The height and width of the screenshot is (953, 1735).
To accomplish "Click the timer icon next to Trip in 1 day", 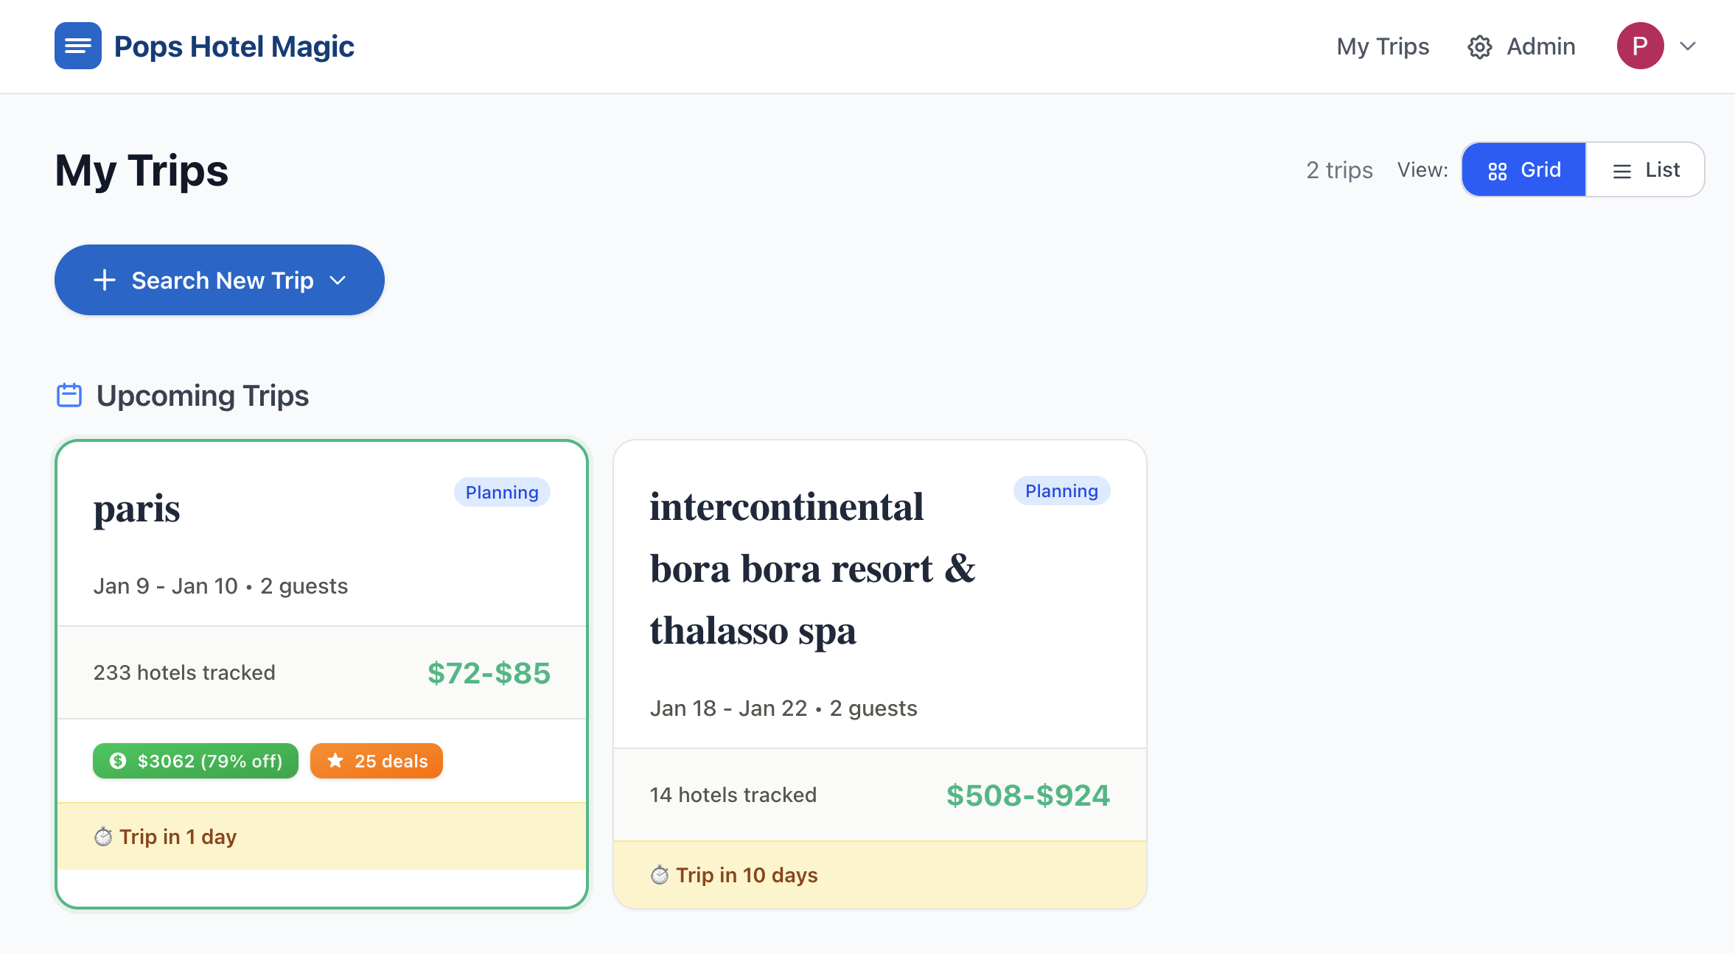I will [x=104, y=837].
